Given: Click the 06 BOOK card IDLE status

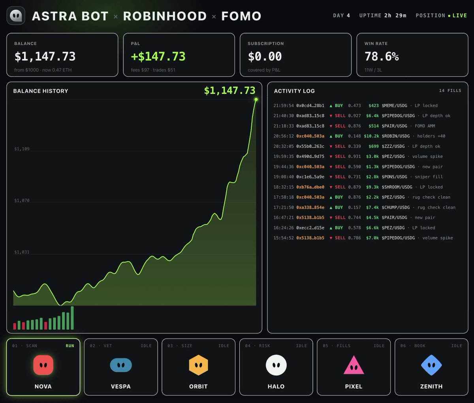Looking at the screenshot, I should 457,346.
